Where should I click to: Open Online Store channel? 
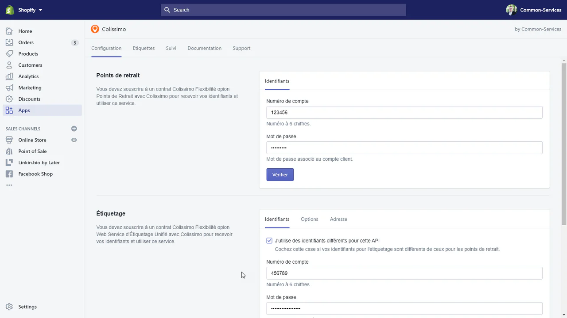(32, 140)
